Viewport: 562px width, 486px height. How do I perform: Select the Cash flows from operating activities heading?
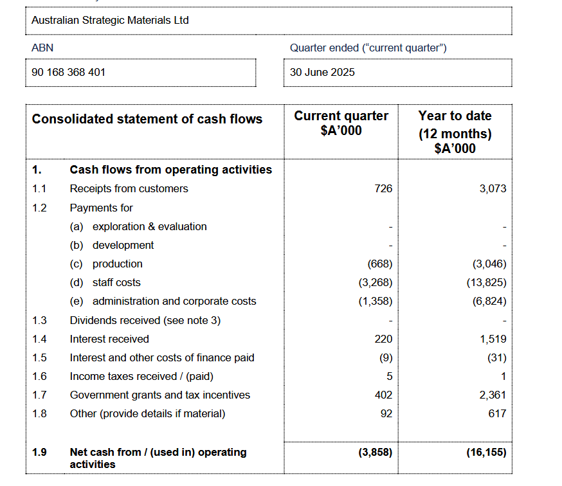coord(170,170)
